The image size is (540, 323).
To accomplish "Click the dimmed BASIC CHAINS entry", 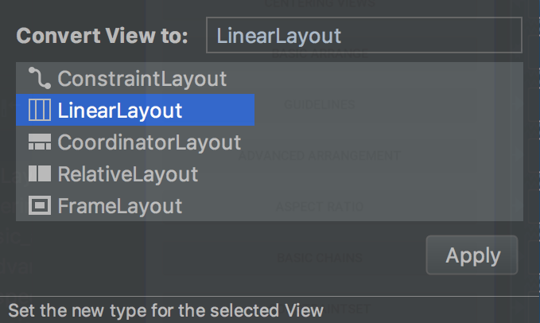I will 320,257.
